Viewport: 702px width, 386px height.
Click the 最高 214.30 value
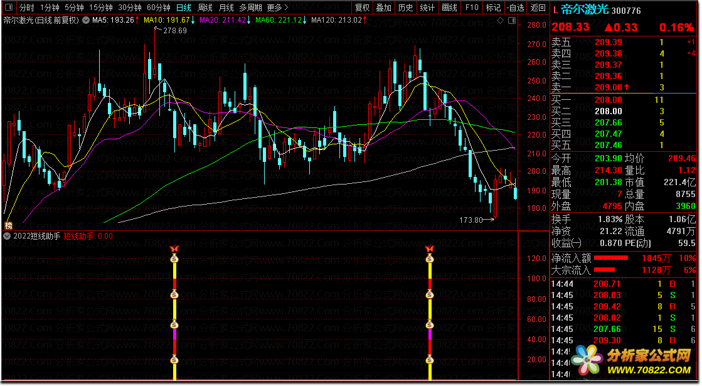coord(608,170)
